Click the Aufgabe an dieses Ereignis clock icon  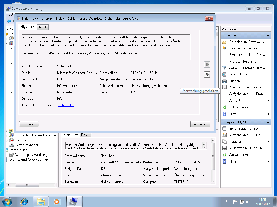[x=224, y=135]
